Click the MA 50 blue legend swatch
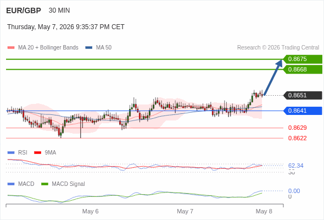 coord(89,48)
